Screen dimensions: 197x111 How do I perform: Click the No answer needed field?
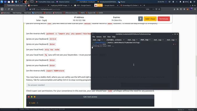pyautogui.click(x=58, y=85)
